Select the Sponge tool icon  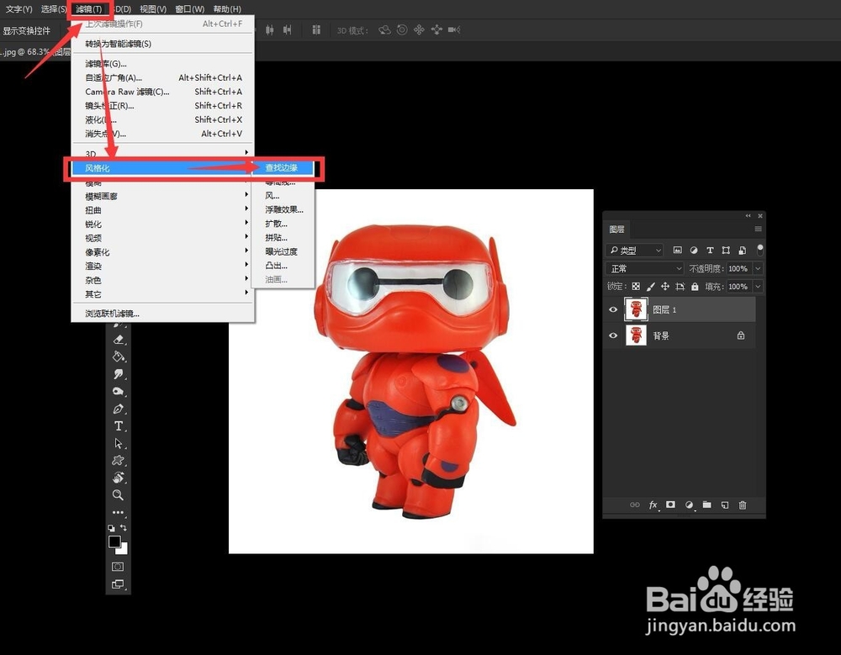click(x=119, y=391)
